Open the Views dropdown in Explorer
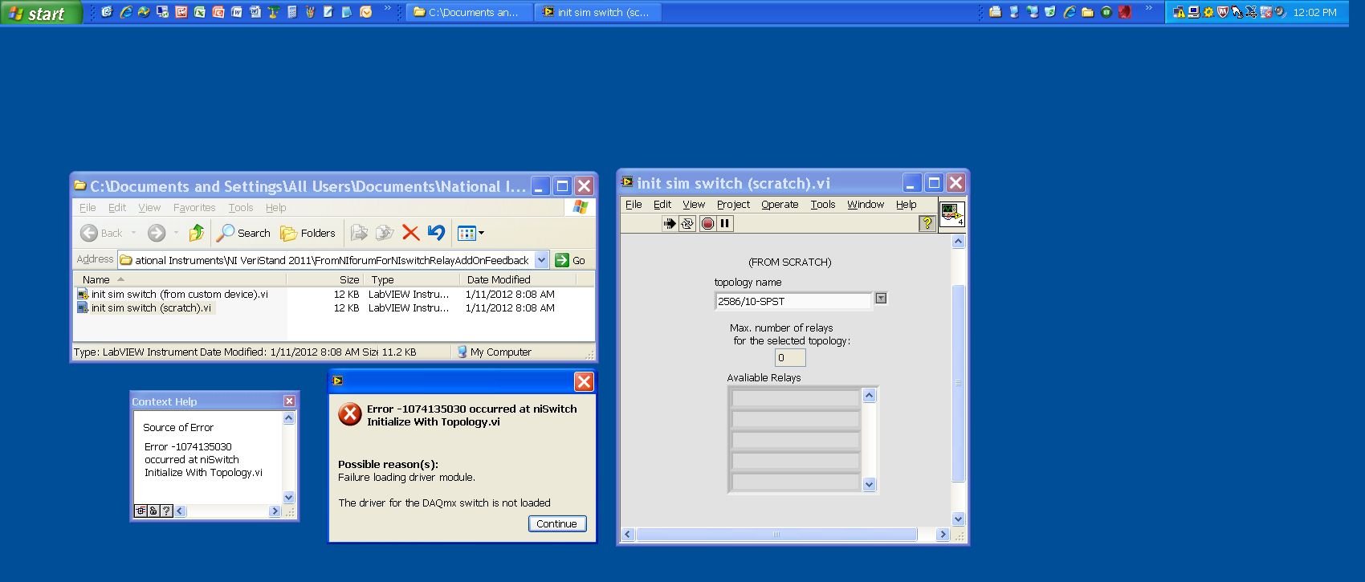This screenshot has width=1365, height=582. point(471,233)
